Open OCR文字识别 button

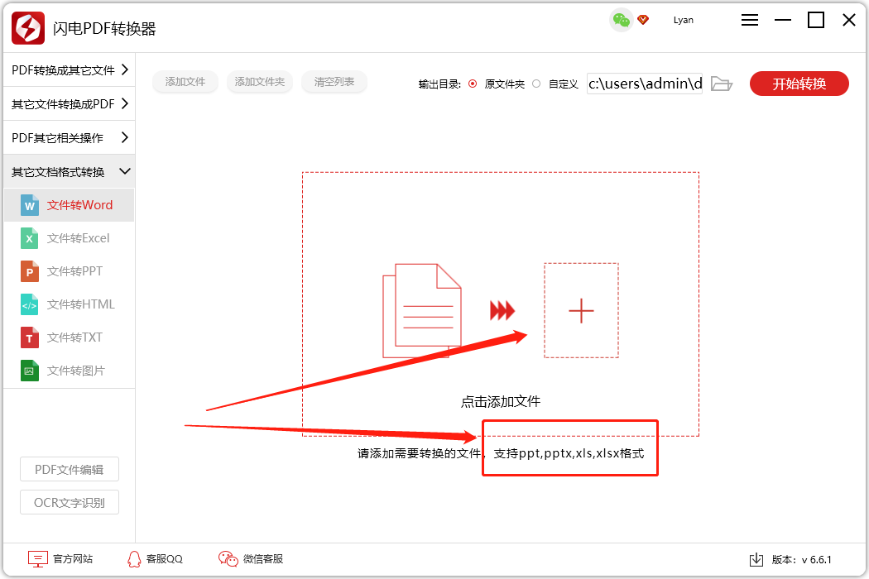(x=70, y=503)
